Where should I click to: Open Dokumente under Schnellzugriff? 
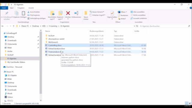click(x=12, y=44)
